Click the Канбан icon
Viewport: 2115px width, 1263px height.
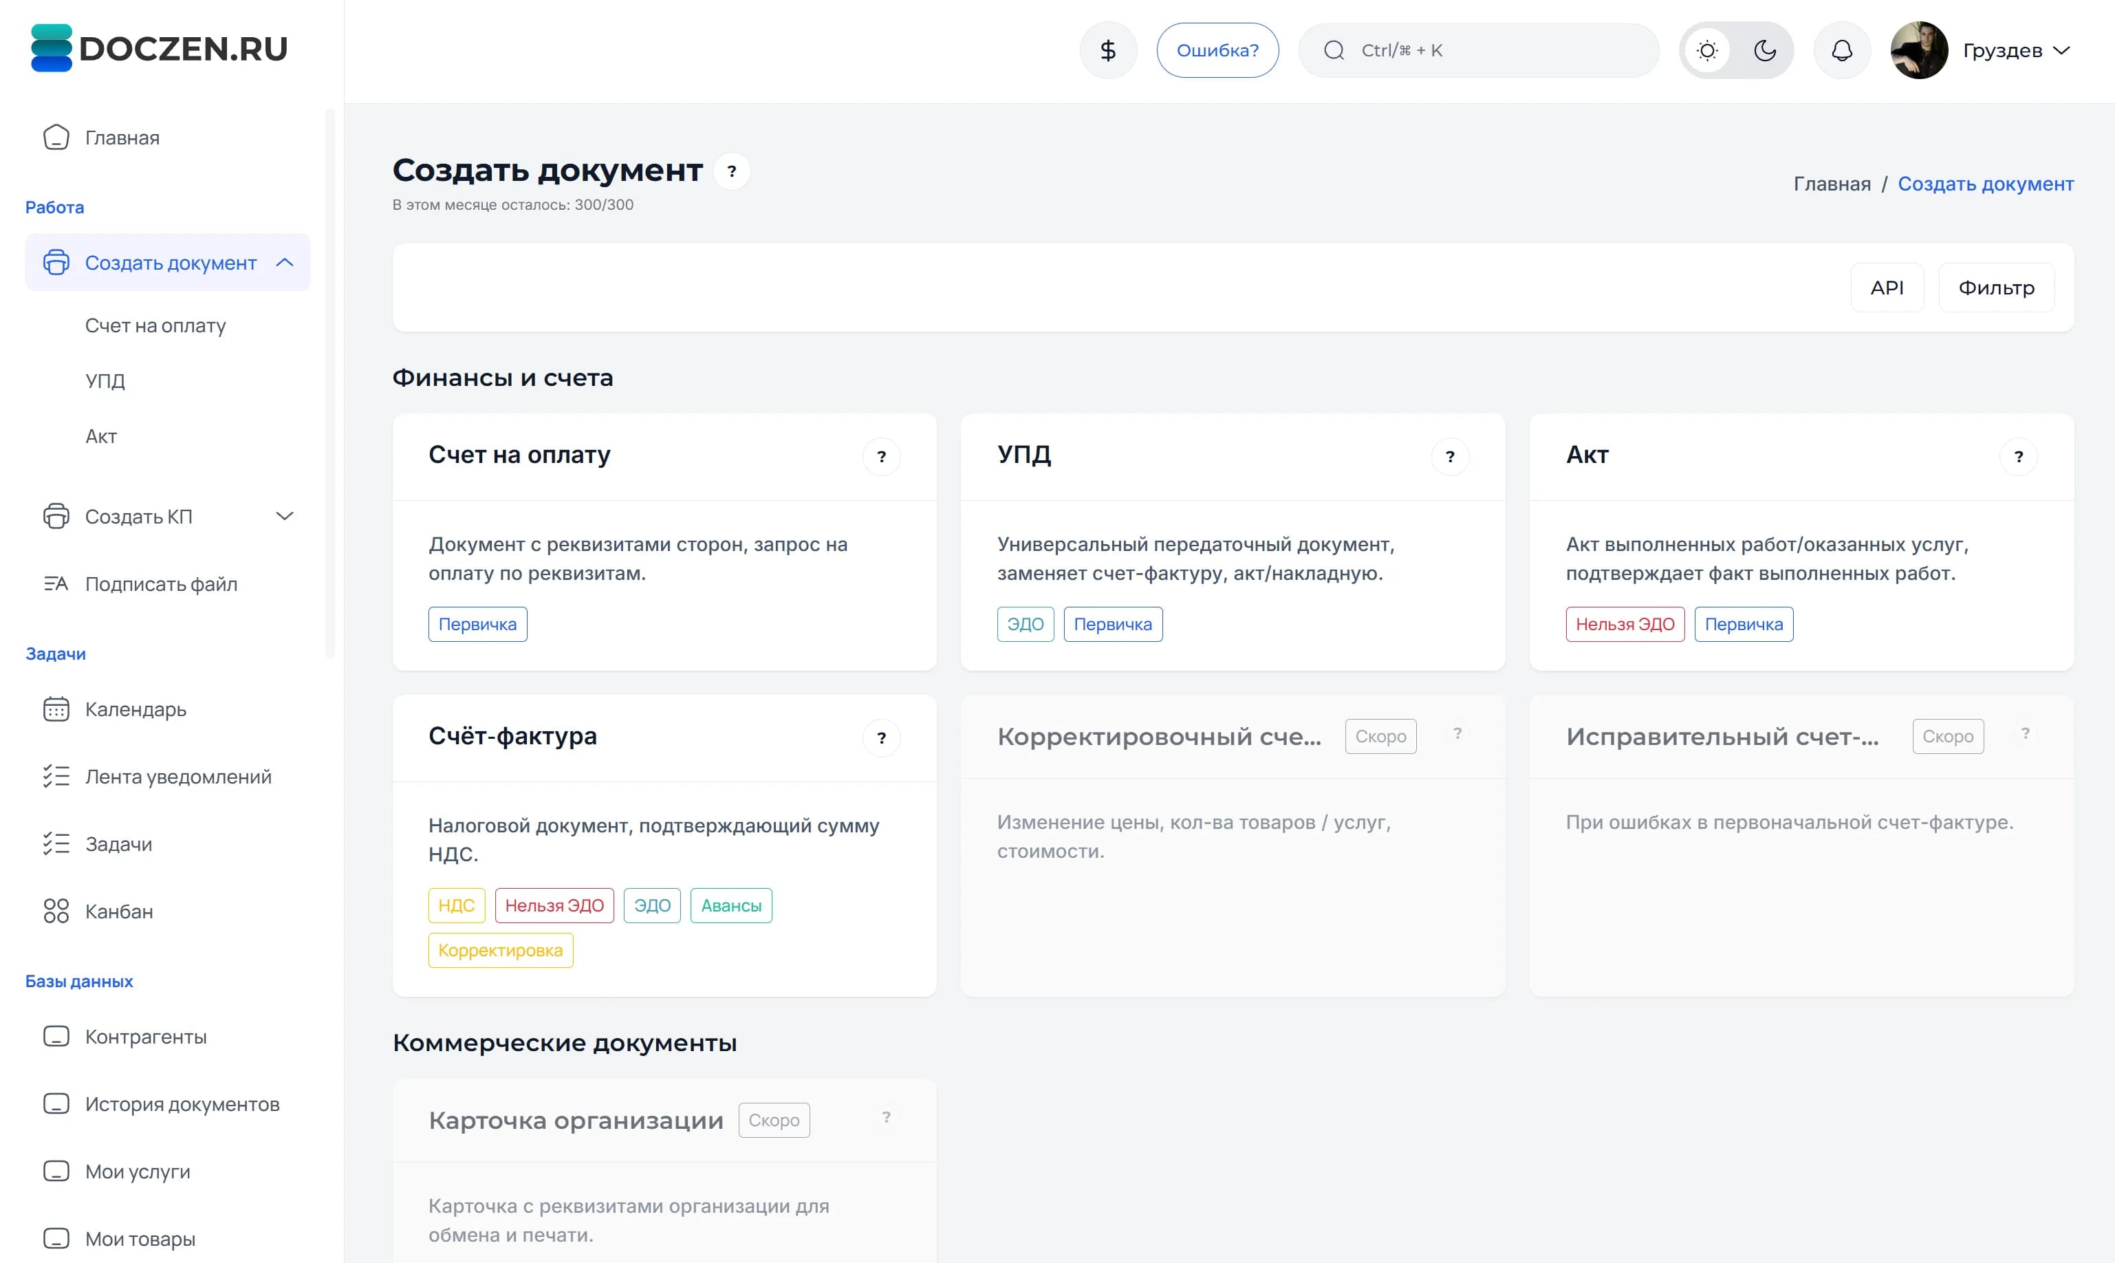(56, 911)
